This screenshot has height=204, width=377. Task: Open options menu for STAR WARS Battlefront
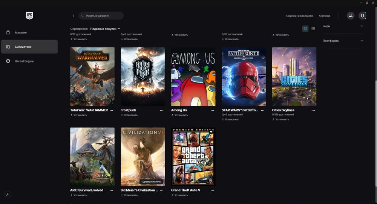[262, 110]
